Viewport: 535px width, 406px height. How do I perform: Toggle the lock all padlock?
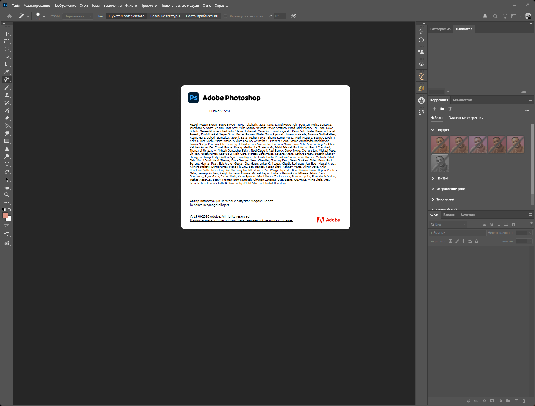pyautogui.click(x=477, y=241)
